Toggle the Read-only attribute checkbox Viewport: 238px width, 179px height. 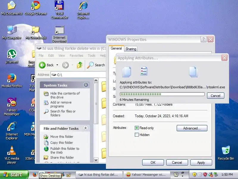point(137,128)
